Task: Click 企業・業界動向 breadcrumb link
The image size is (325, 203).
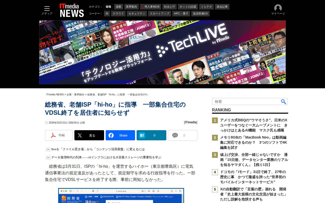Action: (75, 95)
